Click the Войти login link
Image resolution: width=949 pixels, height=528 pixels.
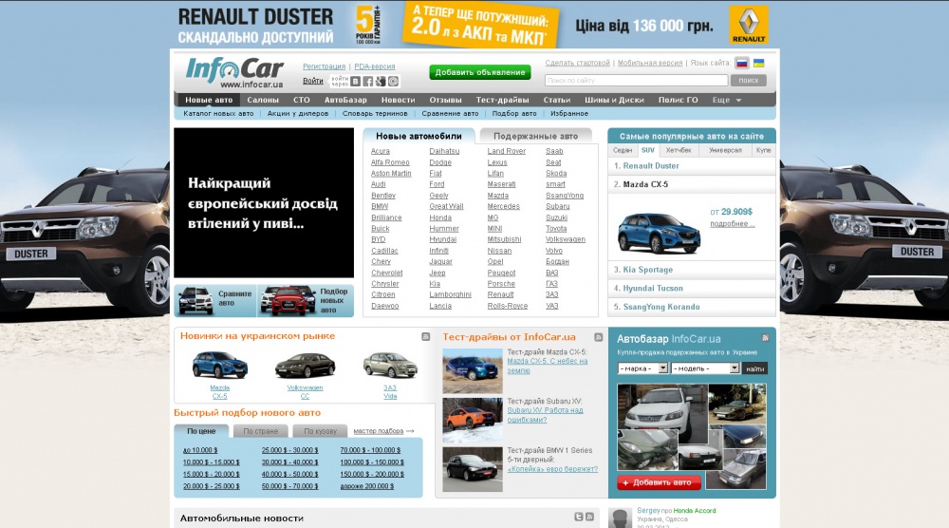pyautogui.click(x=313, y=81)
